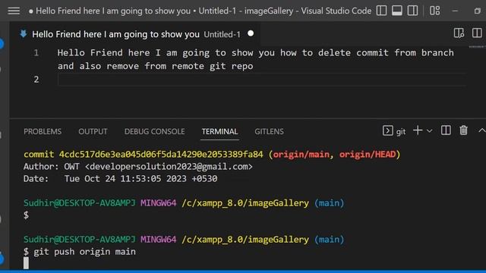This screenshot has height=273, width=486.
Task: Switch to the PROBLEMS panel tab
Action: point(43,131)
